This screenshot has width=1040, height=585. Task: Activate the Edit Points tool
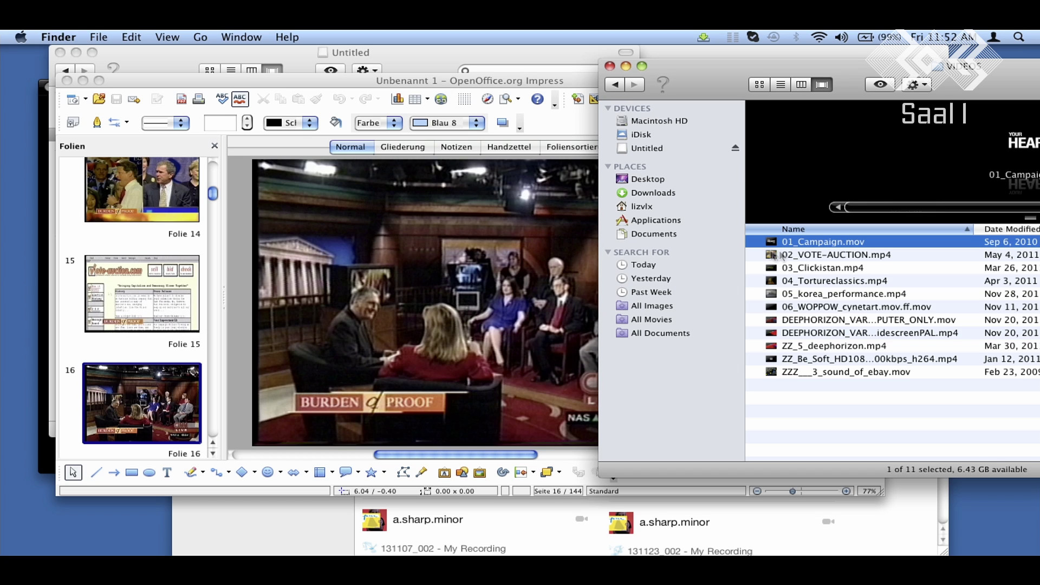coord(403,472)
